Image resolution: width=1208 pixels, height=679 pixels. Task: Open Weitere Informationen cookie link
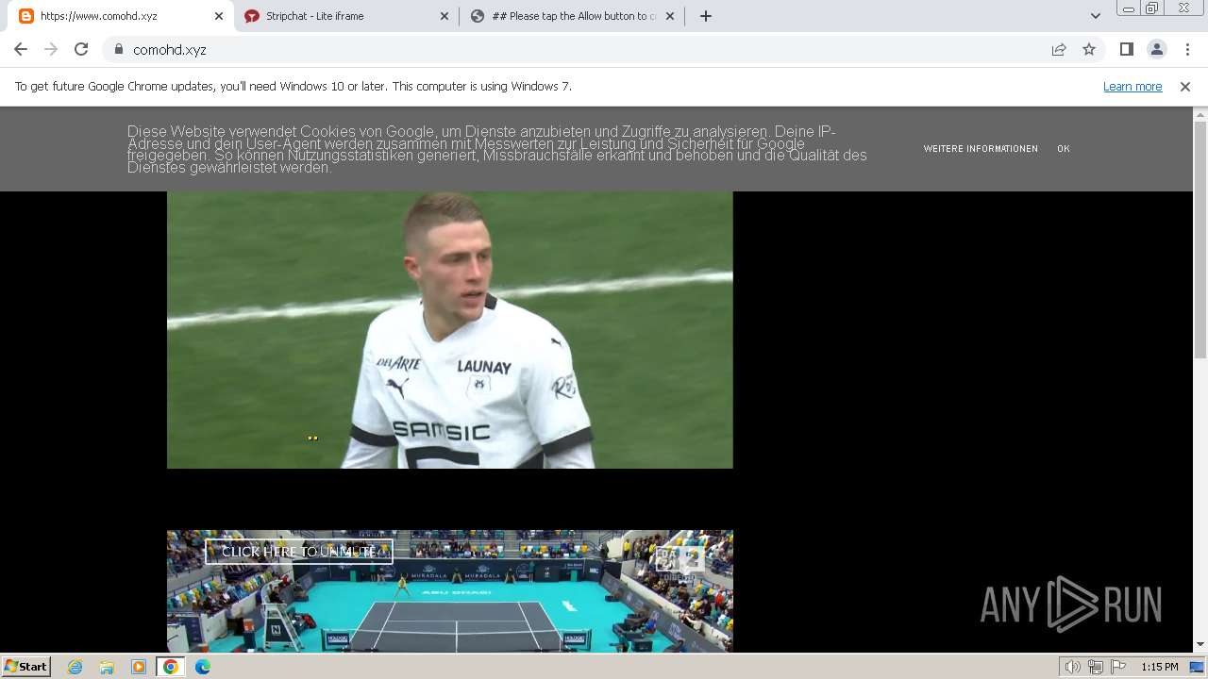981,149
